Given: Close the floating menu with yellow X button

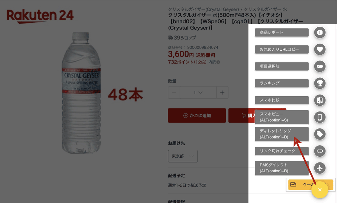Looking at the screenshot, I should 319,189.
